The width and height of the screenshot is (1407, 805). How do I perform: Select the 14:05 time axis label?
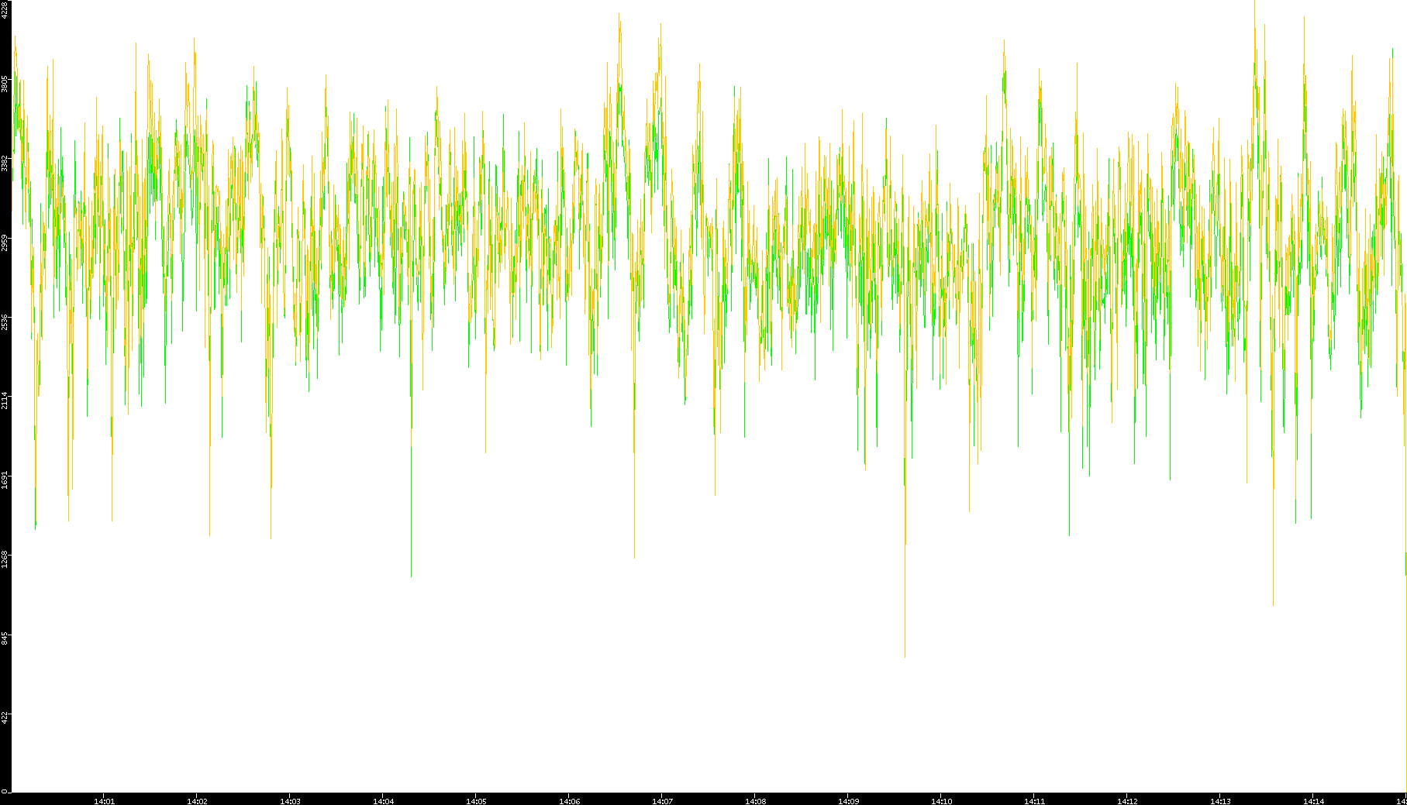(x=476, y=801)
